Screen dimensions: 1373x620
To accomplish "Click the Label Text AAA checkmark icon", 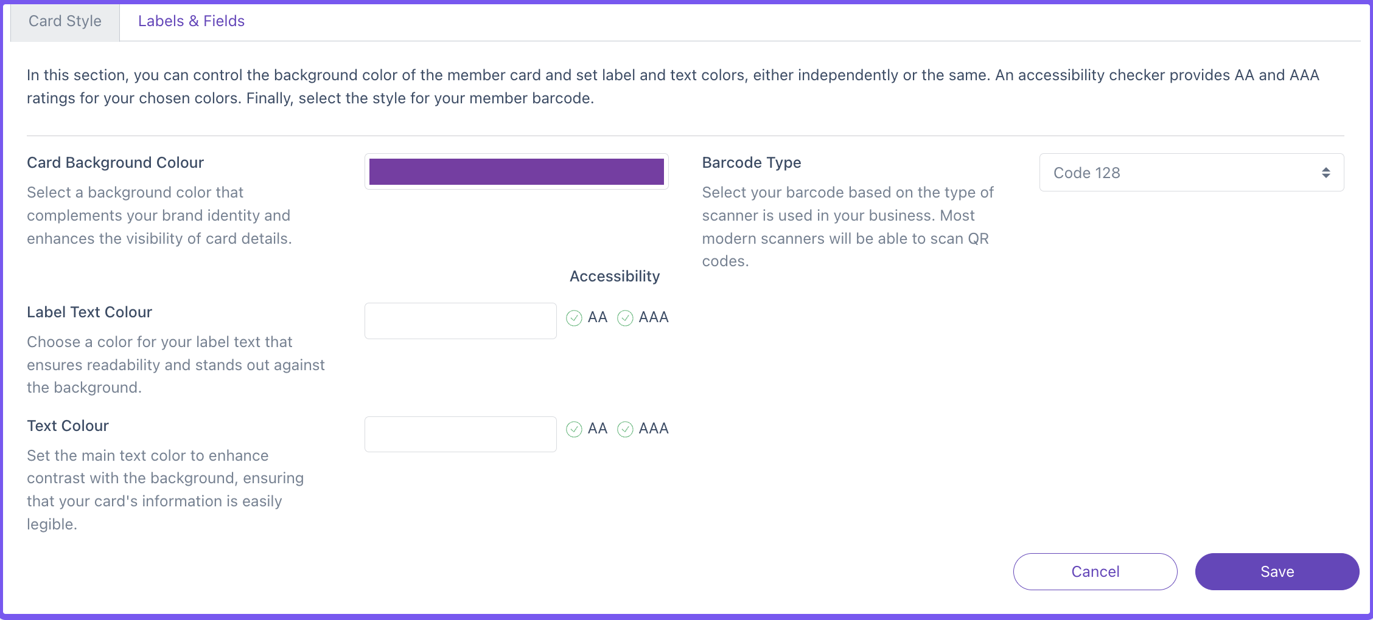I will 625,318.
